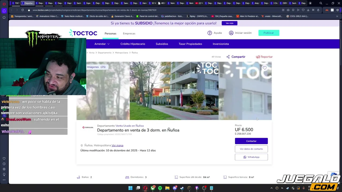Open the Opera snapshot camera icon

(288, 10)
